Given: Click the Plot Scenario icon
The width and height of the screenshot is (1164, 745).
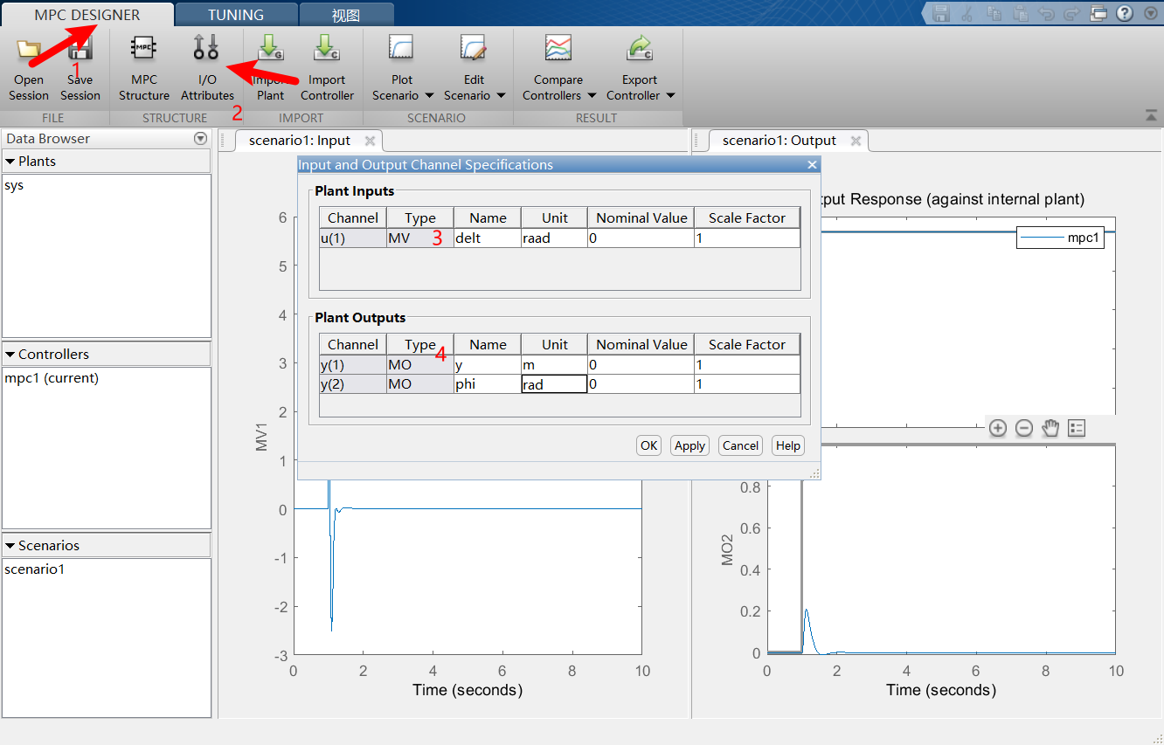Looking at the screenshot, I should click(402, 48).
